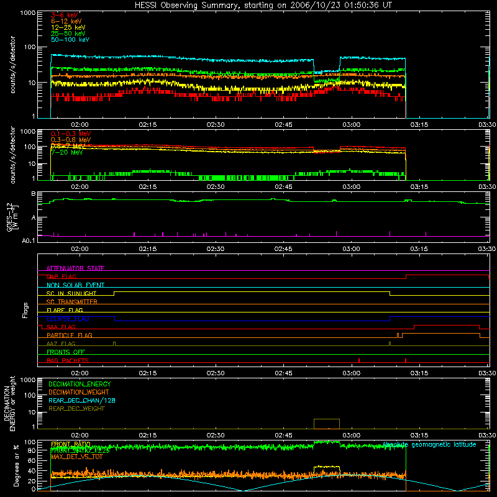Screen dimensions: 497x497
Task: Click the 1000 tick label on the top plot
Action: pos(28,13)
